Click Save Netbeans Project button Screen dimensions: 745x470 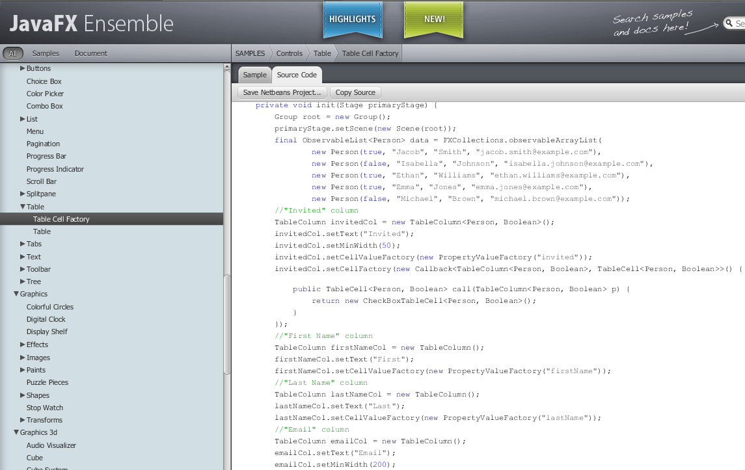pos(282,92)
